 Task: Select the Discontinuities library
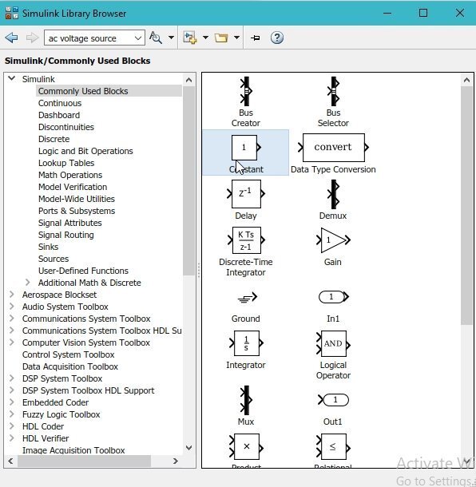coord(65,127)
